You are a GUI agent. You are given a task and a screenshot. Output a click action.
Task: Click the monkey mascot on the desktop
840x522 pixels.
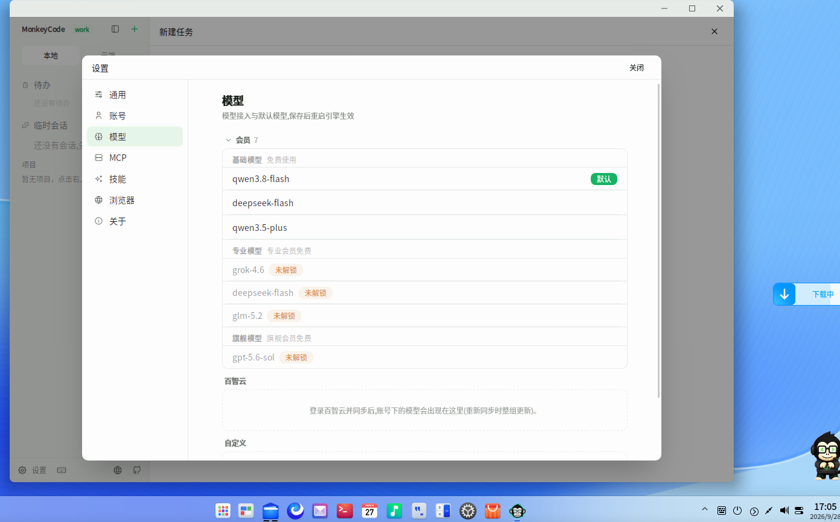(x=825, y=456)
